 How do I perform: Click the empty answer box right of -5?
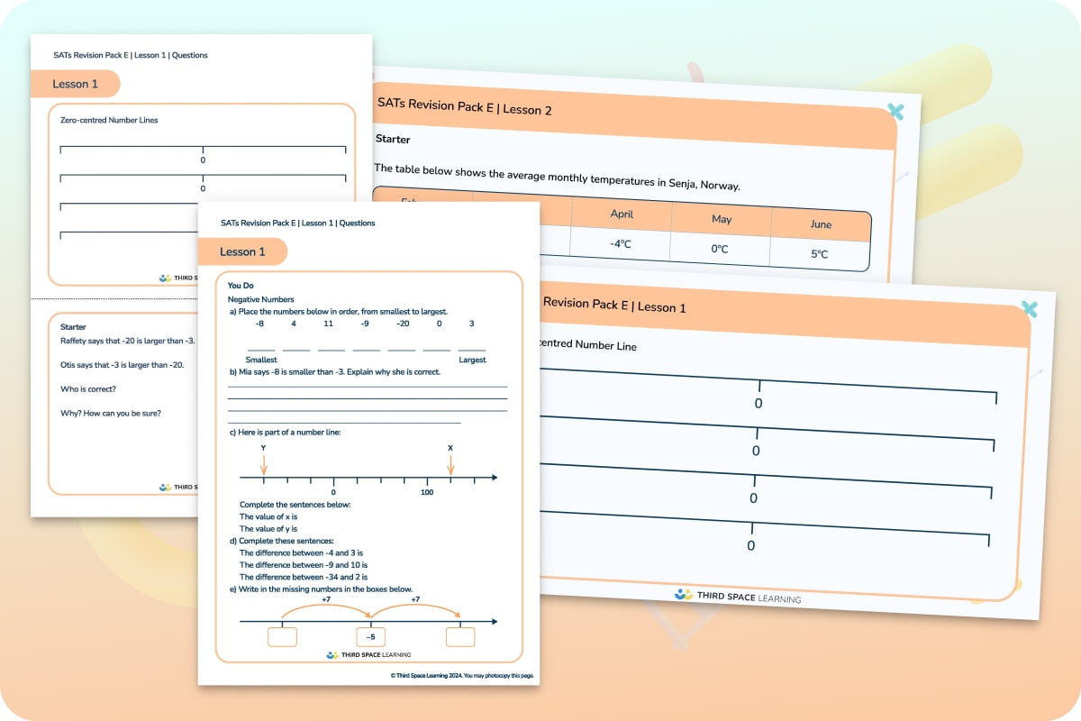(460, 636)
